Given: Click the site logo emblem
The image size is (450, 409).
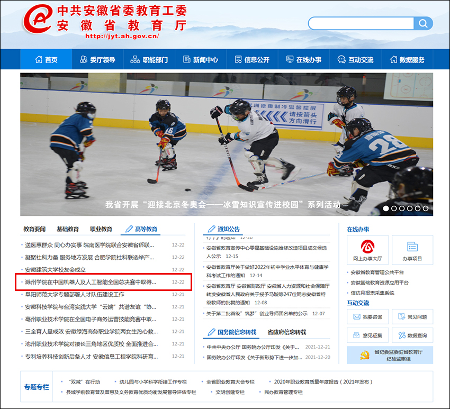Looking at the screenshot, I should (38, 19).
